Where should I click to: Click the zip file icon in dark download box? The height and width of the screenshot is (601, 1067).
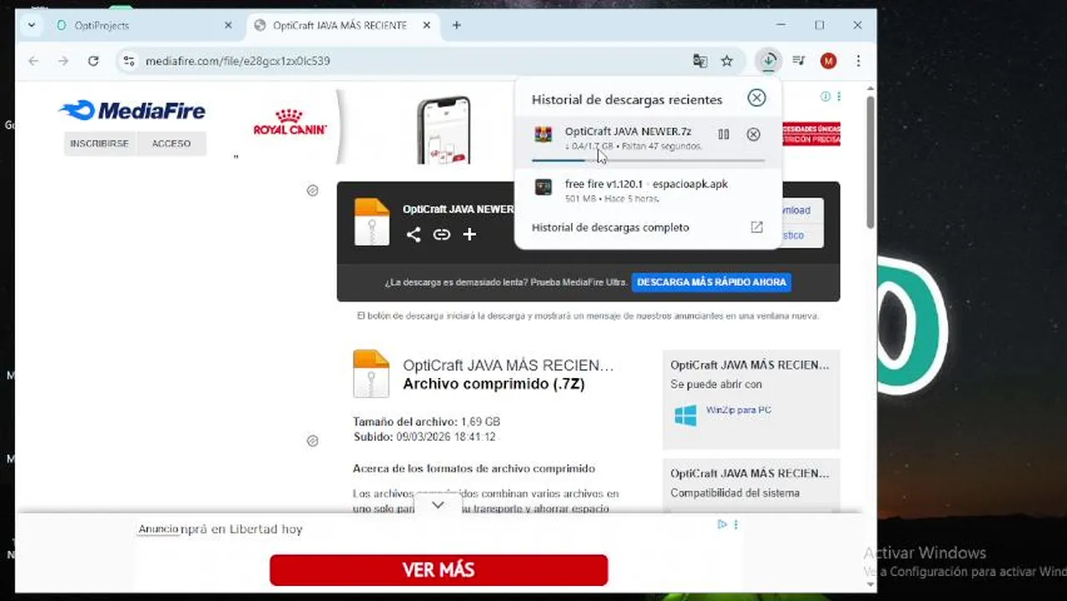pyautogui.click(x=372, y=221)
